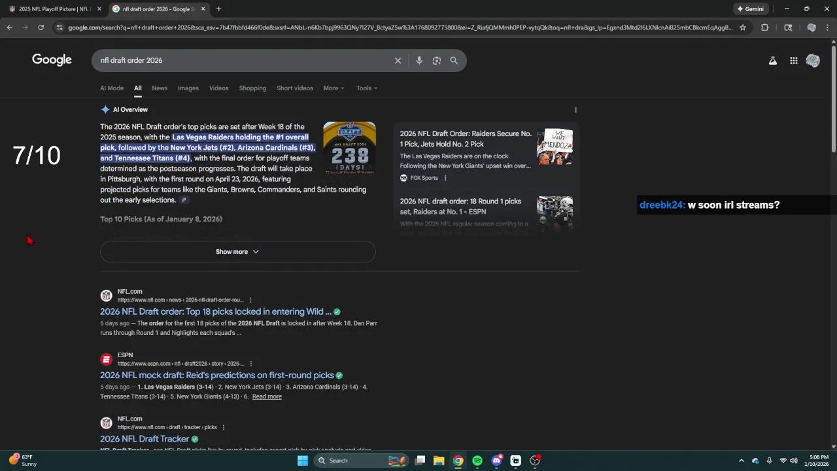Click the ESPN Raiders article thumbnail
Image resolution: width=837 pixels, height=471 pixels.
[x=555, y=213]
